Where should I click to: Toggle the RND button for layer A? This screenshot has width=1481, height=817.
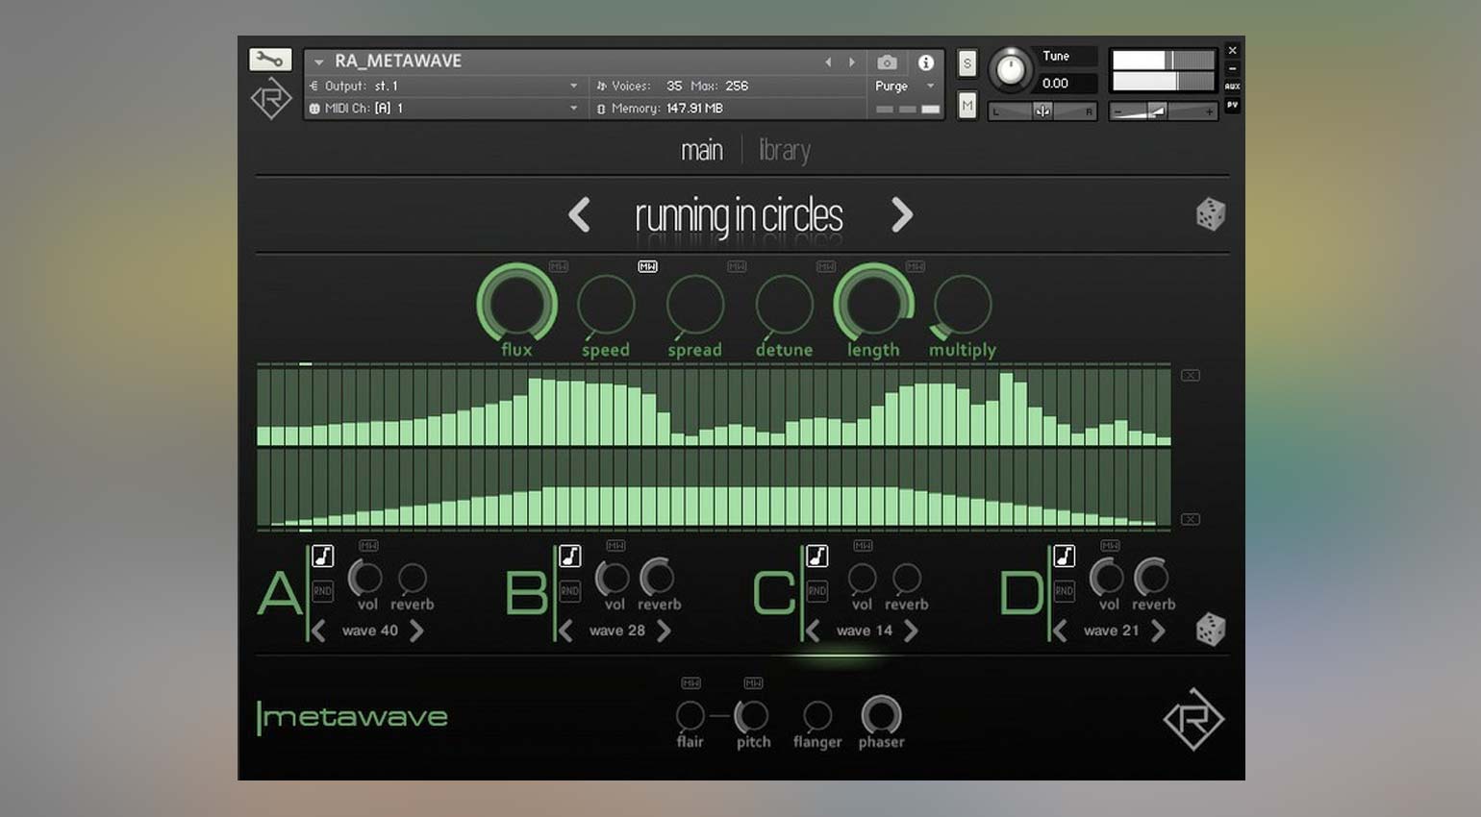323,590
